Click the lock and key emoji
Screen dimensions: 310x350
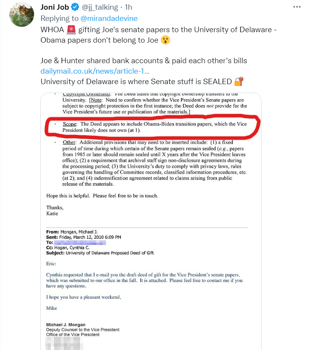pyautogui.click(x=239, y=81)
